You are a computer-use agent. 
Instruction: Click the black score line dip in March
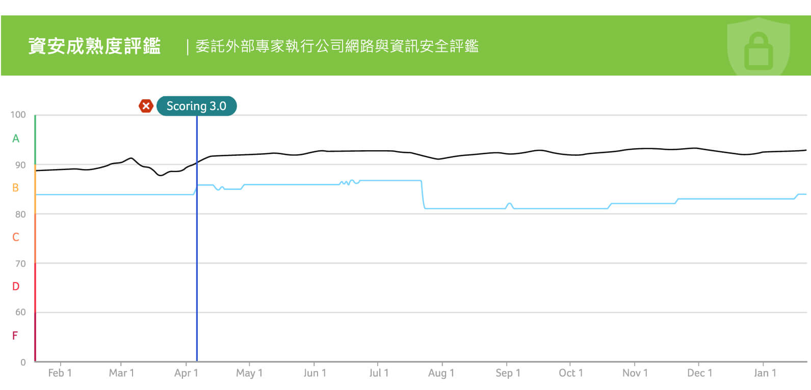point(161,175)
